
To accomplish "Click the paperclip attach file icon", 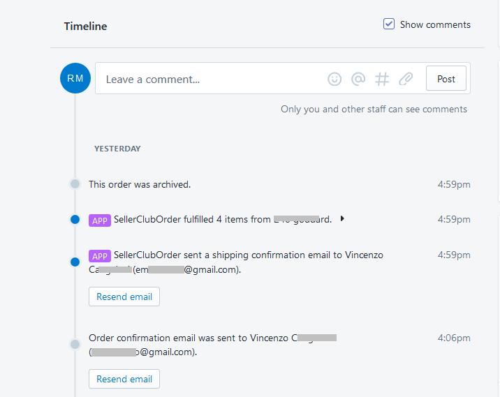I will 406,80.
